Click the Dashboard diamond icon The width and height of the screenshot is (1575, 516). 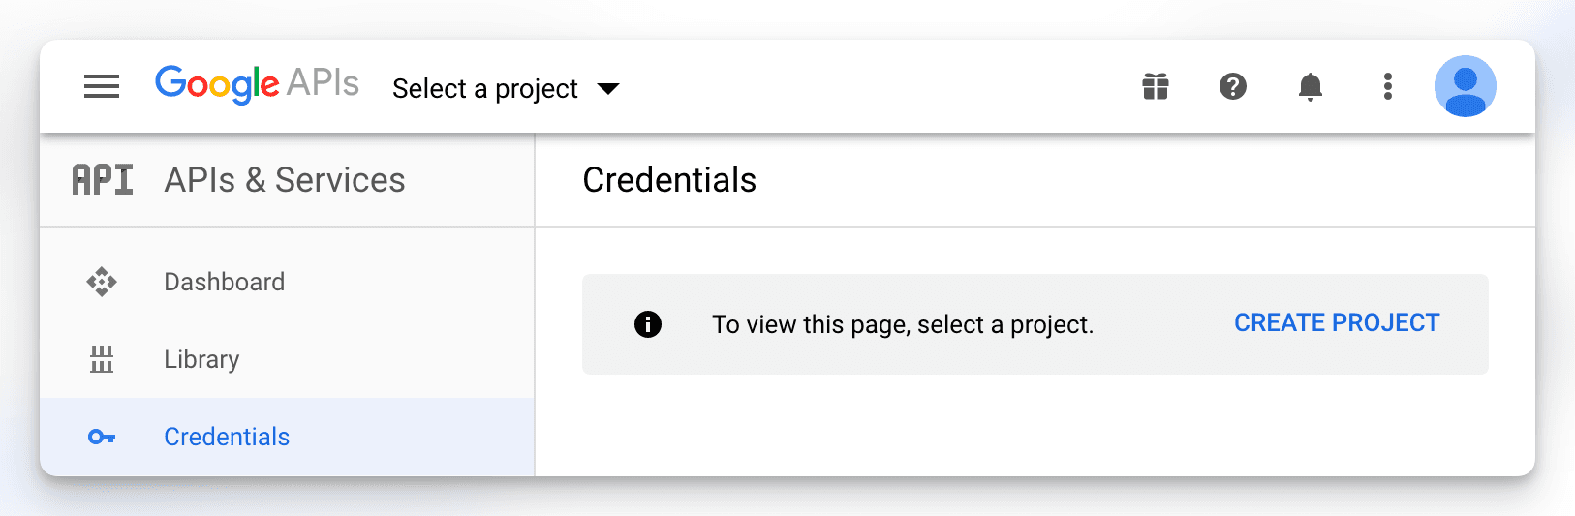click(102, 282)
